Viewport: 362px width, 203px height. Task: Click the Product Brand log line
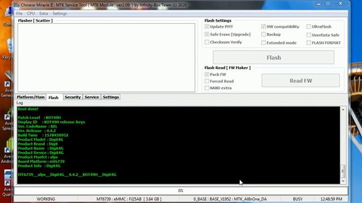38,144
